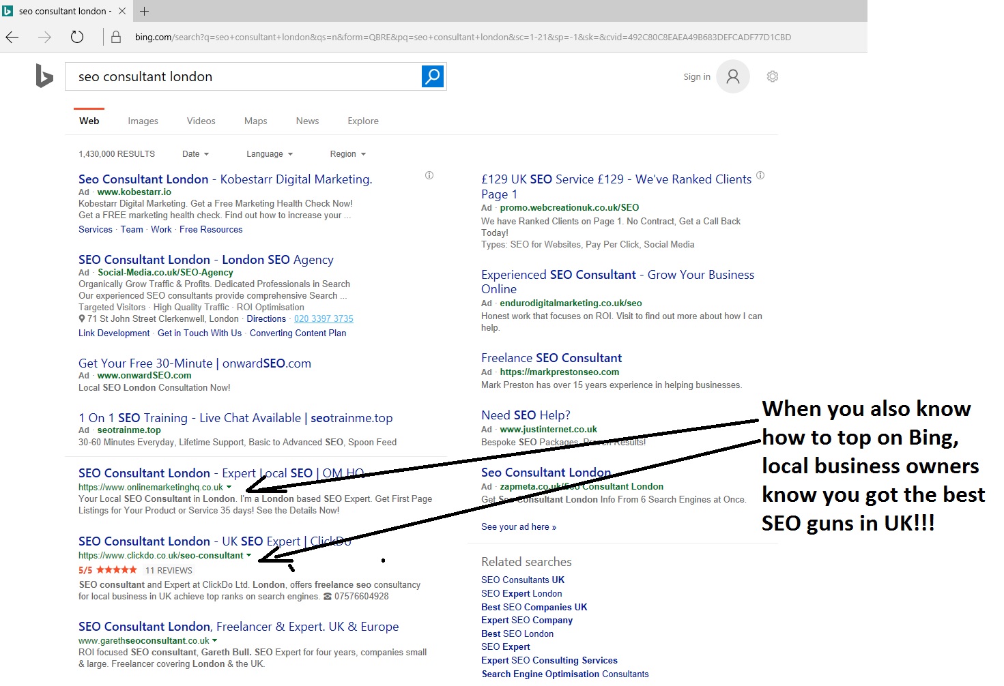Click related search 'Expert SEO Company'

tap(527, 621)
